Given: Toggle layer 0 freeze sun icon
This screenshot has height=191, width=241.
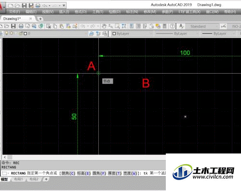Looking at the screenshot, I should (12, 33).
